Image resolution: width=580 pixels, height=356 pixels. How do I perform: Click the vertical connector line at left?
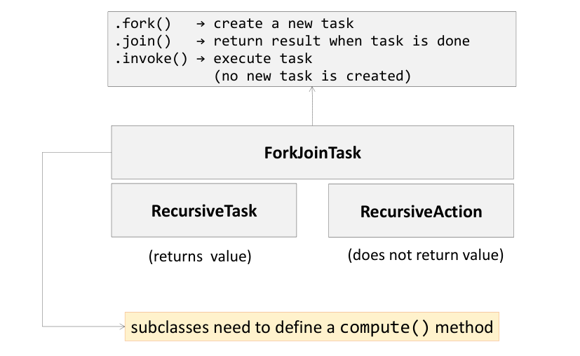tap(43, 238)
